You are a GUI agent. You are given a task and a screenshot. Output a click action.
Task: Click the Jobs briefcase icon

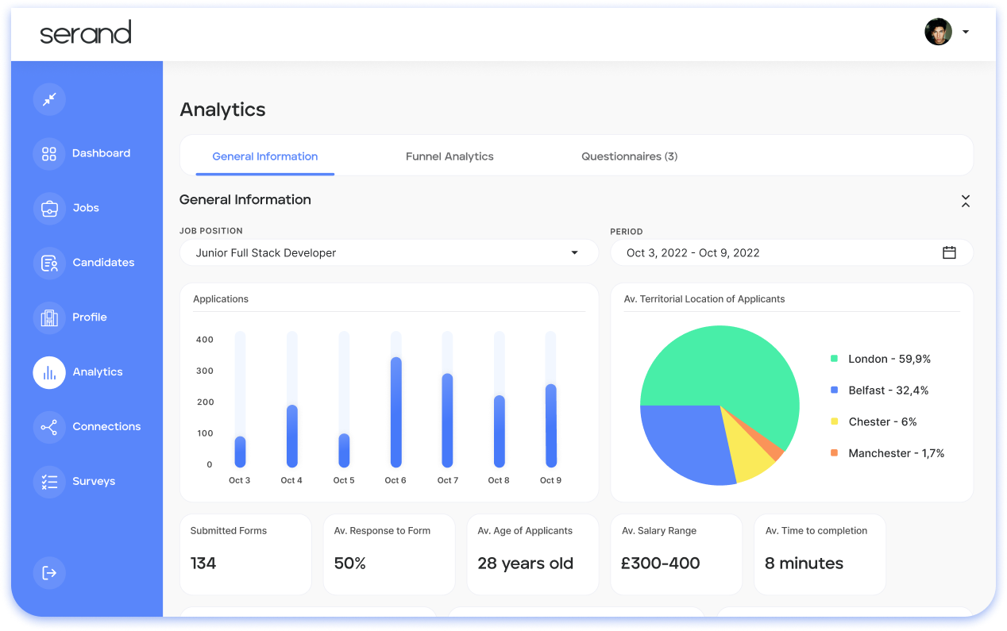coord(49,209)
